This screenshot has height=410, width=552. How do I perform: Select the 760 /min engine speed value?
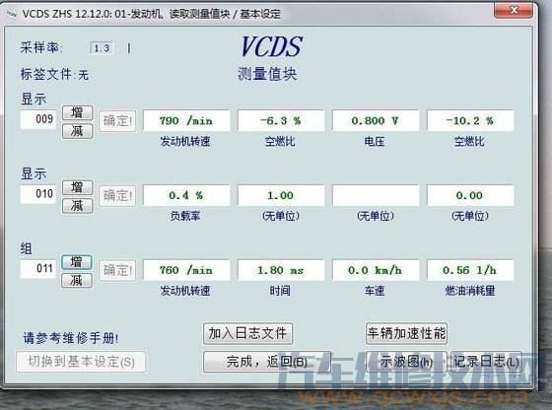click(x=186, y=270)
